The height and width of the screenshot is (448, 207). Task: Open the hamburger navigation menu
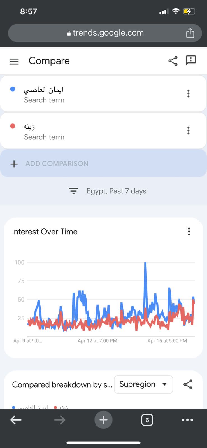point(14,61)
